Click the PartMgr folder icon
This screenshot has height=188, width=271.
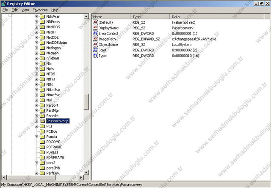[42, 110]
